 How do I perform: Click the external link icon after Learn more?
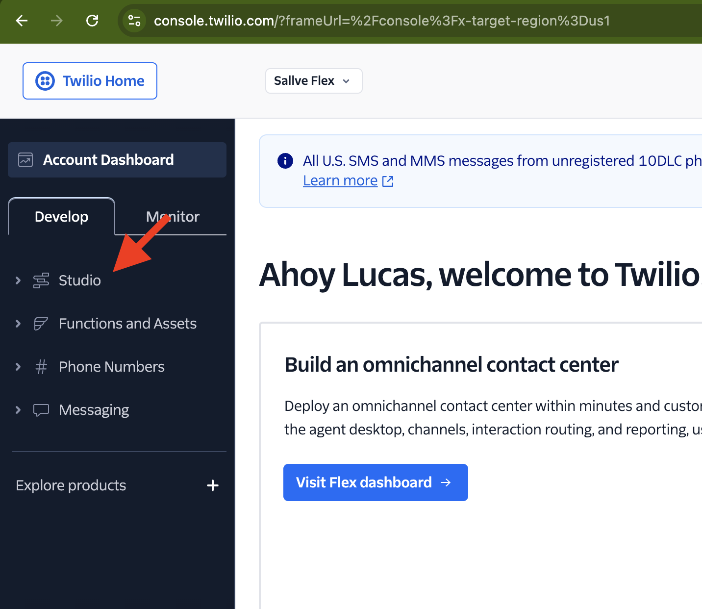click(388, 181)
